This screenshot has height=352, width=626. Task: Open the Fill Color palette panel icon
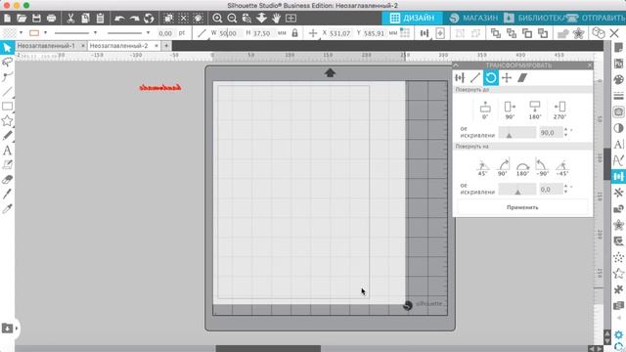pos(618,79)
